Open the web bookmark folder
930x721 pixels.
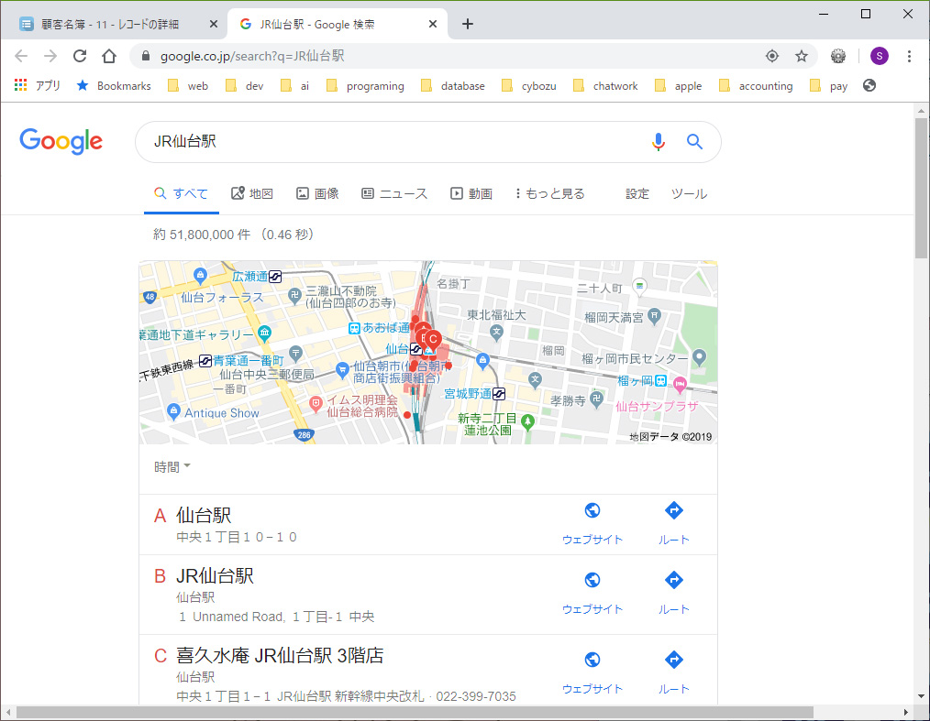pyautogui.click(x=188, y=85)
